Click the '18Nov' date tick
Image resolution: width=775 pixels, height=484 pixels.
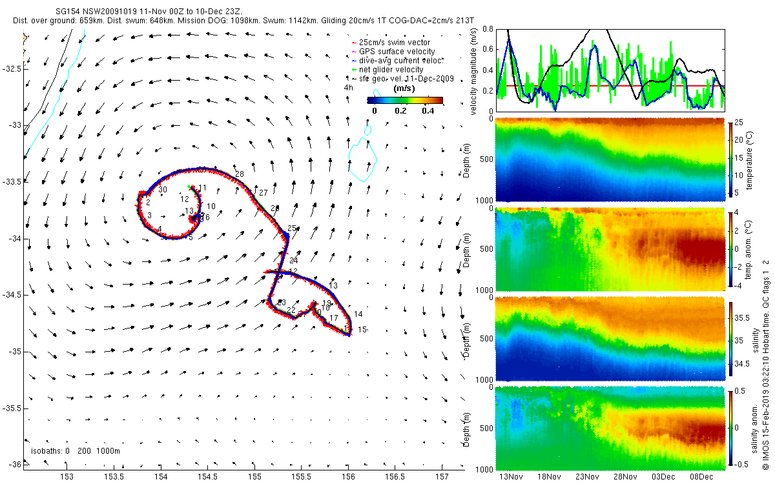[549, 477]
